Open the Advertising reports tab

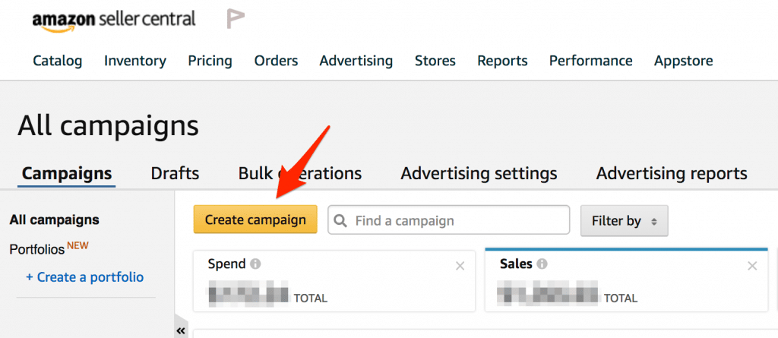coord(672,173)
